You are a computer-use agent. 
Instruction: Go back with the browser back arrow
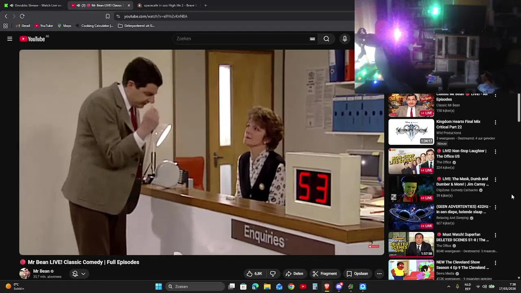point(6,16)
